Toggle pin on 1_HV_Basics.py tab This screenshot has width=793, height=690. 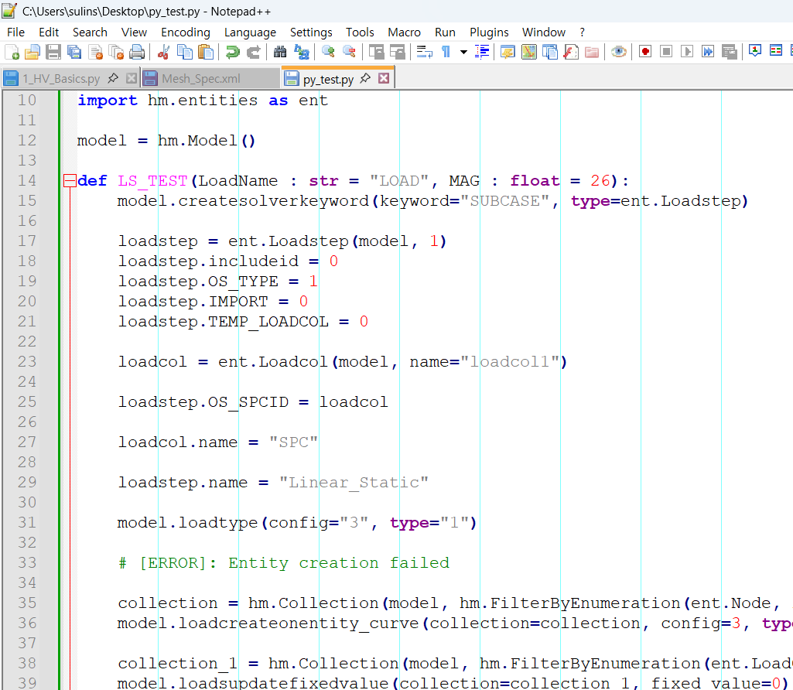click(x=113, y=78)
